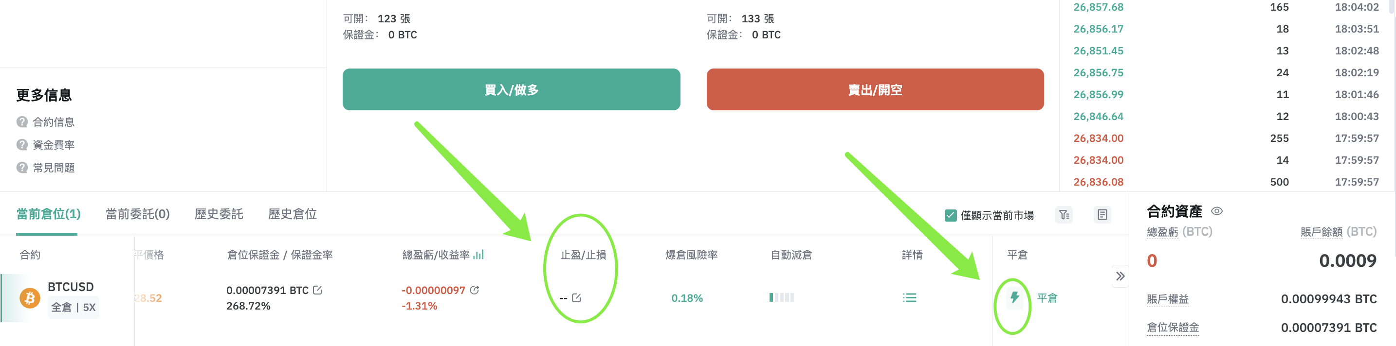The width and height of the screenshot is (1396, 346).
Task: Click the auto-deleverage indicator bars
Action: pos(781,297)
